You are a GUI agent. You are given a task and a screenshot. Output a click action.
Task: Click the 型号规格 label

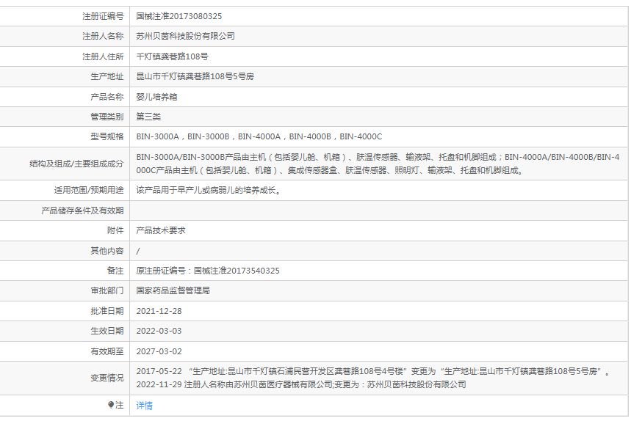pos(107,136)
